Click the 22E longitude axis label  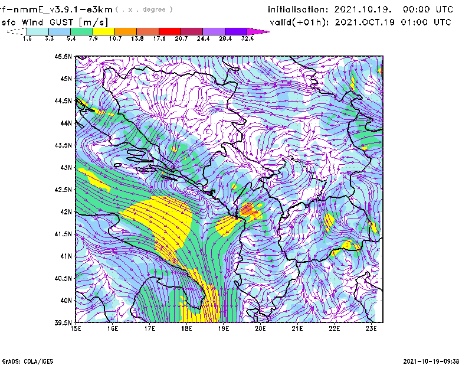pyautogui.click(x=334, y=328)
